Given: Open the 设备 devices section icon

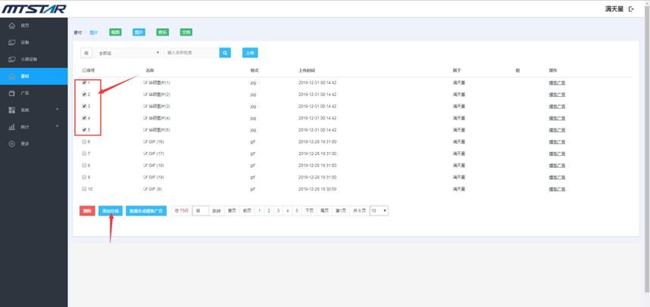Looking at the screenshot, I should [x=11, y=42].
